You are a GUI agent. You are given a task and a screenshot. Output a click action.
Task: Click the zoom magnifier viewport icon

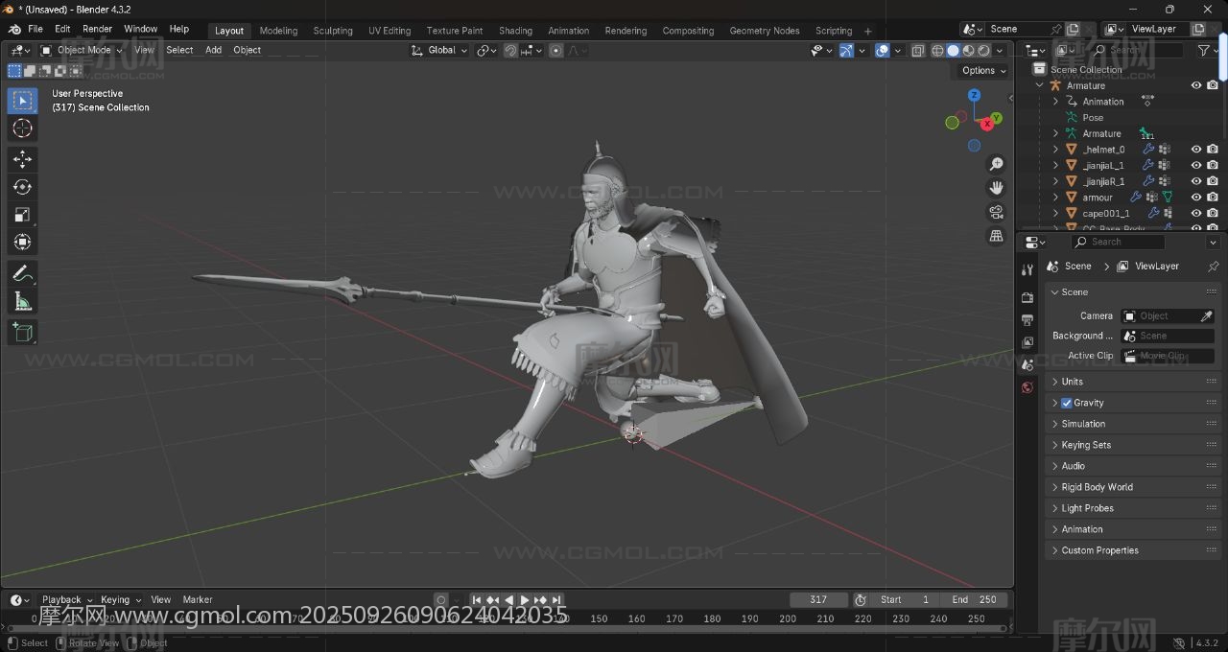[996, 164]
